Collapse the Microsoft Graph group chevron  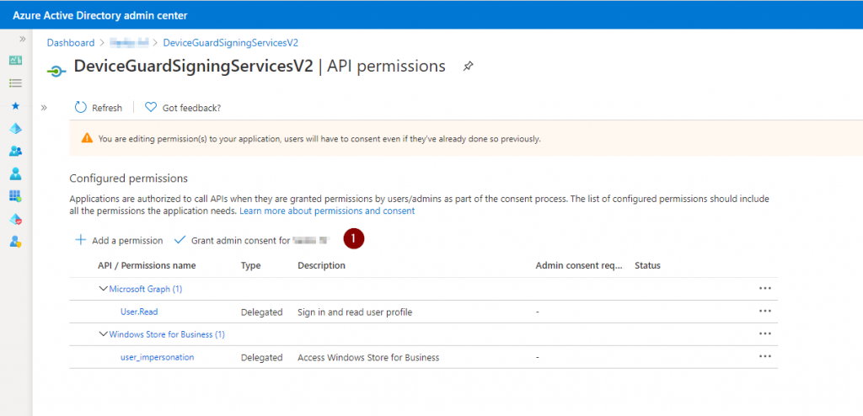point(103,288)
